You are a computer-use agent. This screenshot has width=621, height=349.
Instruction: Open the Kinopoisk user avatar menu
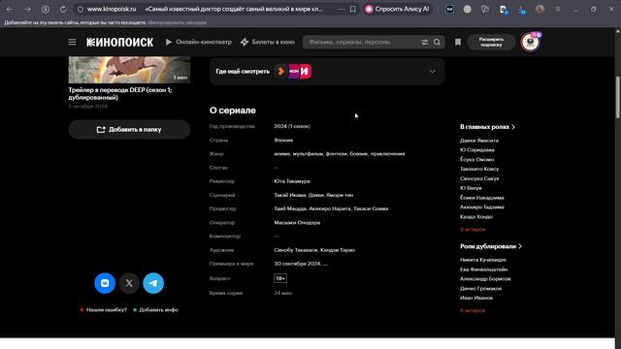[x=531, y=42]
